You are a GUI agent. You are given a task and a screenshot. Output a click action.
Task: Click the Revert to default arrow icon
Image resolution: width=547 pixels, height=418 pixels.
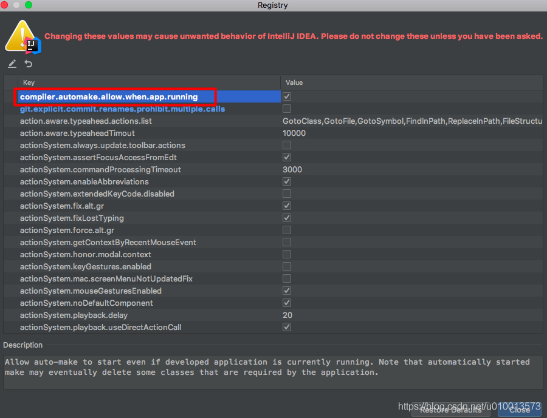click(x=28, y=64)
